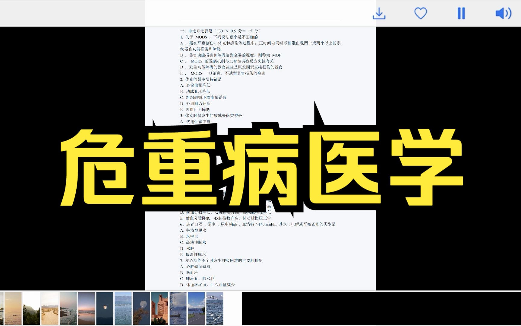Open the golden sea sunset thumbnail
The image size is (521, 326).
click(x=13, y=308)
